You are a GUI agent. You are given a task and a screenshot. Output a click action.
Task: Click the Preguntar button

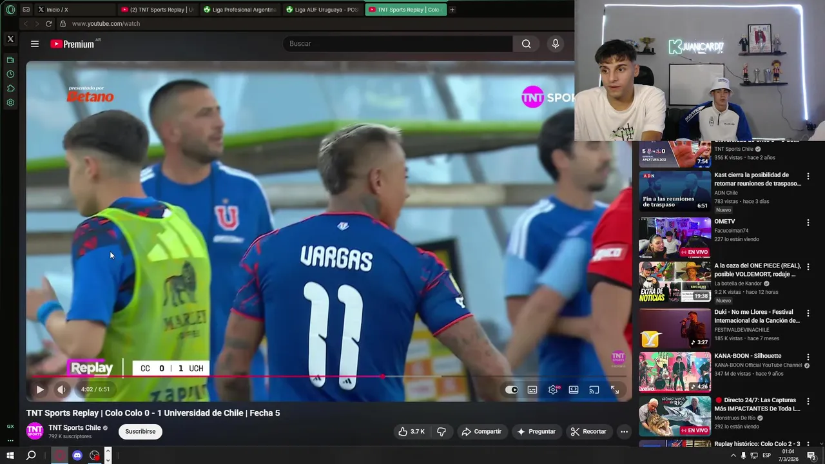click(536, 432)
